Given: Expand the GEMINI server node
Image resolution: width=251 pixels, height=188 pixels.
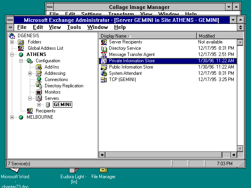Looking at the screenshot, I should coord(39,105).
